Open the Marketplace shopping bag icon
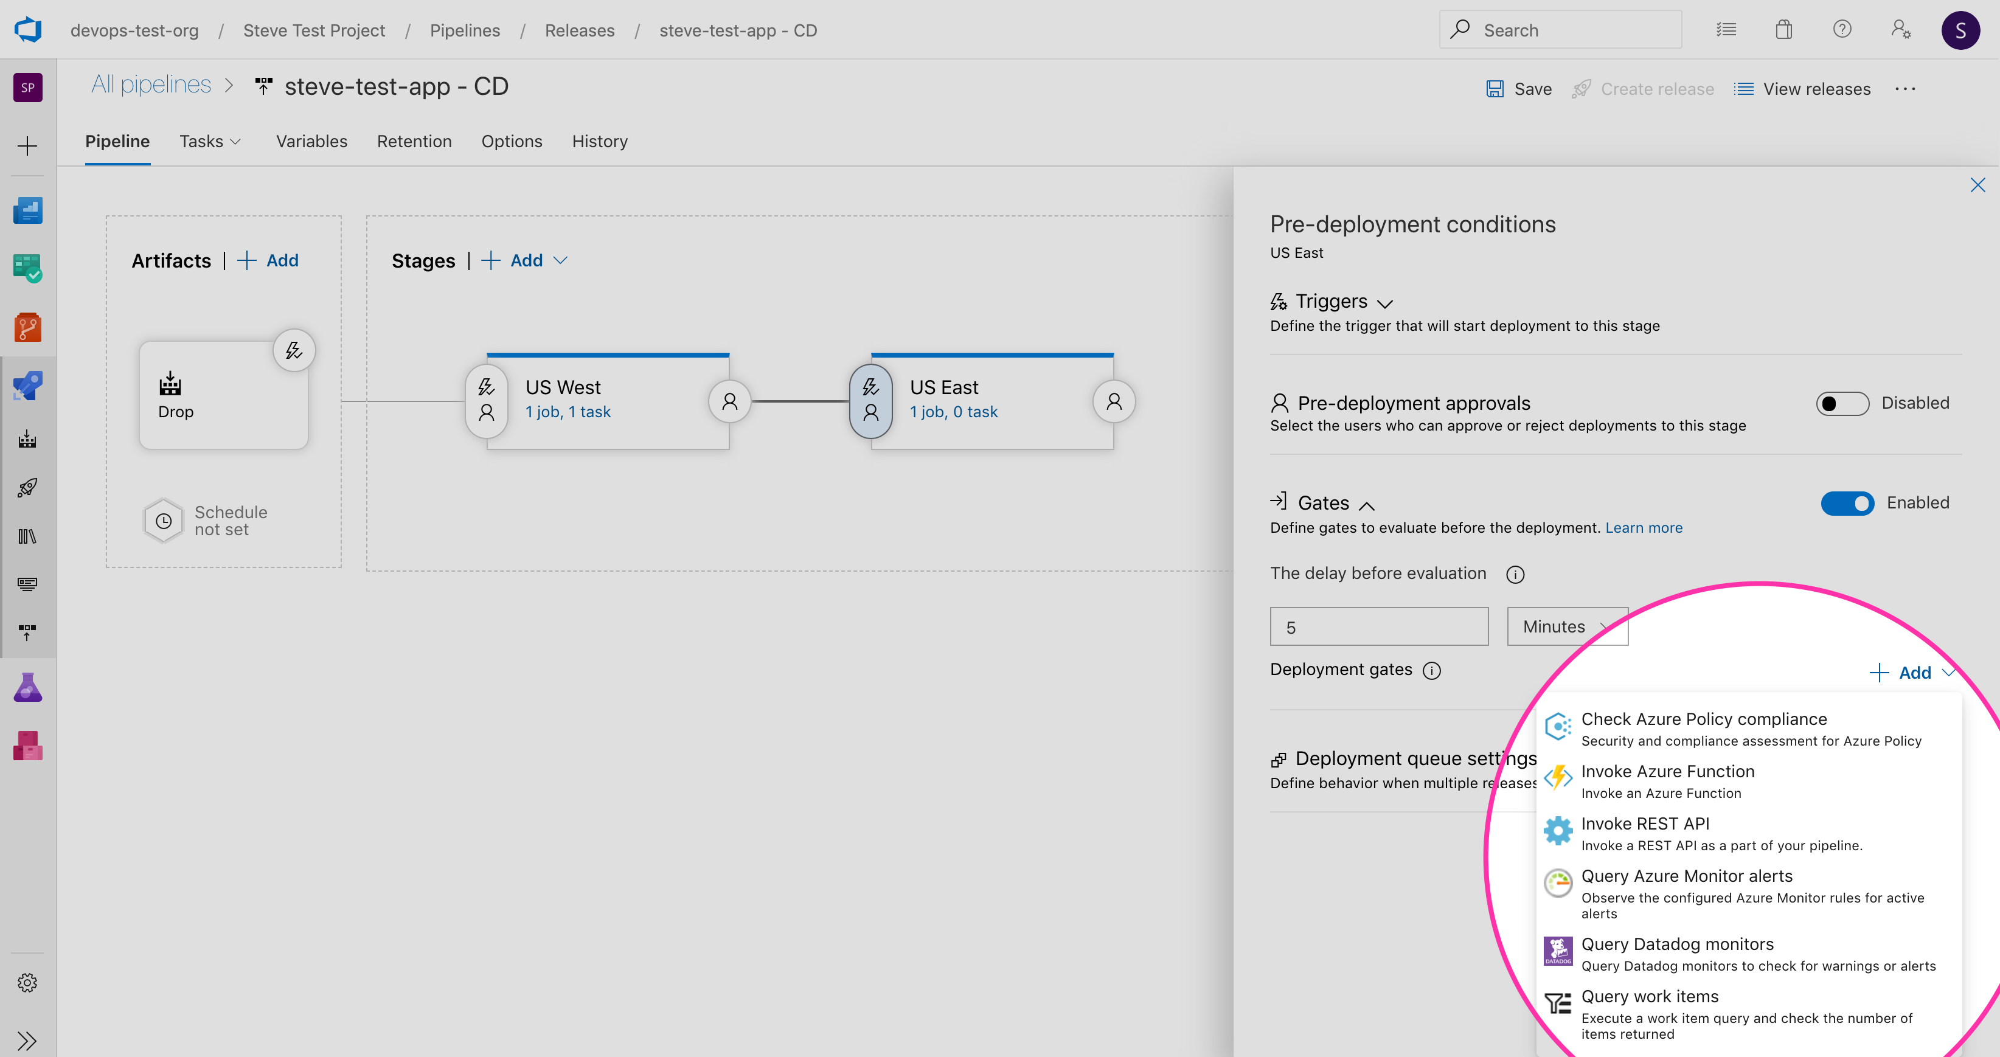 click(x=1783, y=29)
